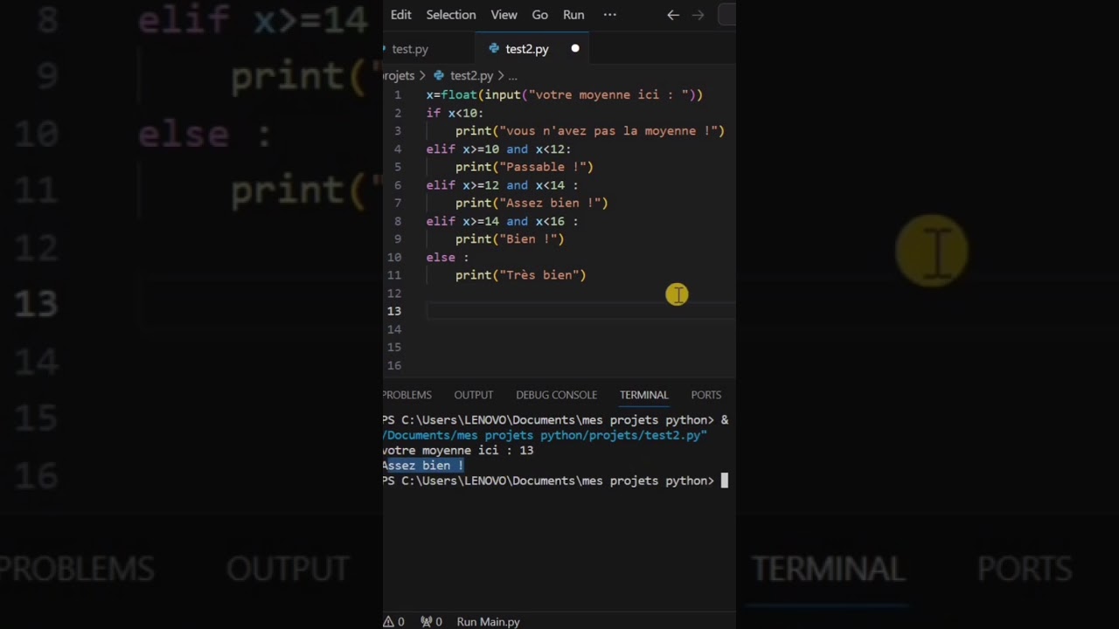Viewport: 1119px width, 629px height.
Task: Click the warnings count in the status bar
Action: pyautogui.click(x=393, y=622)
